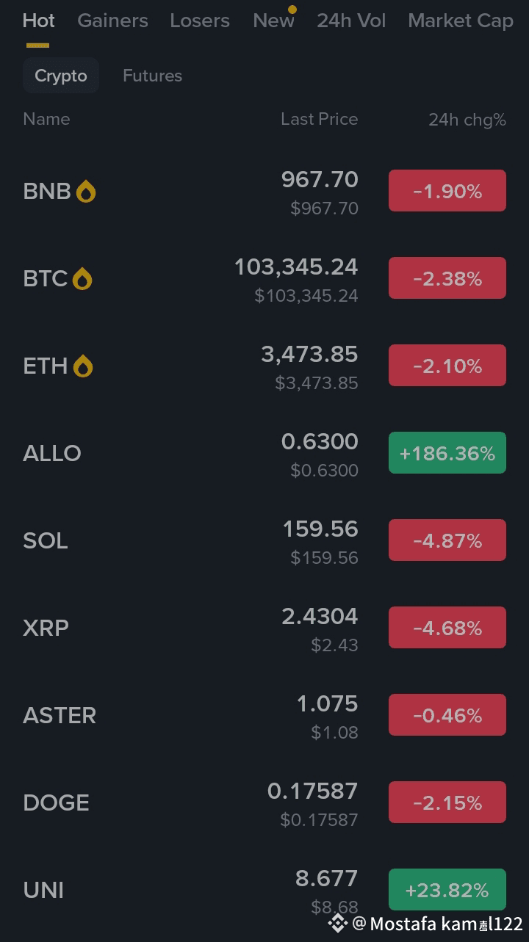Tap UNI's +23.82% green badge
529x942 pixels.
tap(447, 890)
